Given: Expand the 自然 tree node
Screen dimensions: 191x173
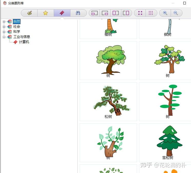Looking at the screenshot, I should 4,22.
